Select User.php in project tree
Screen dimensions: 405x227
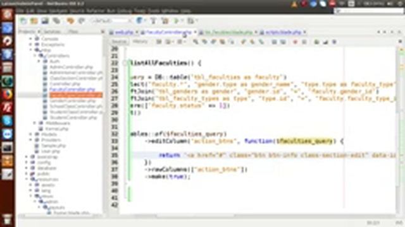(51, 151)
